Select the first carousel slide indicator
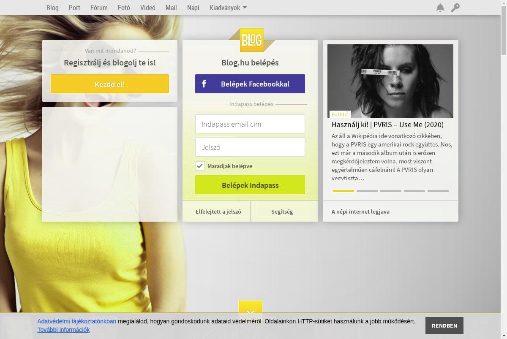Image resolution: width=507 pixels, height=339 pixels. point(343,191)
